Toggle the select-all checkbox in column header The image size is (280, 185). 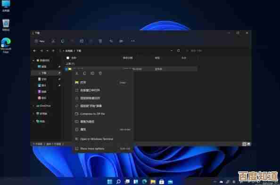click(x=68, y=58)
